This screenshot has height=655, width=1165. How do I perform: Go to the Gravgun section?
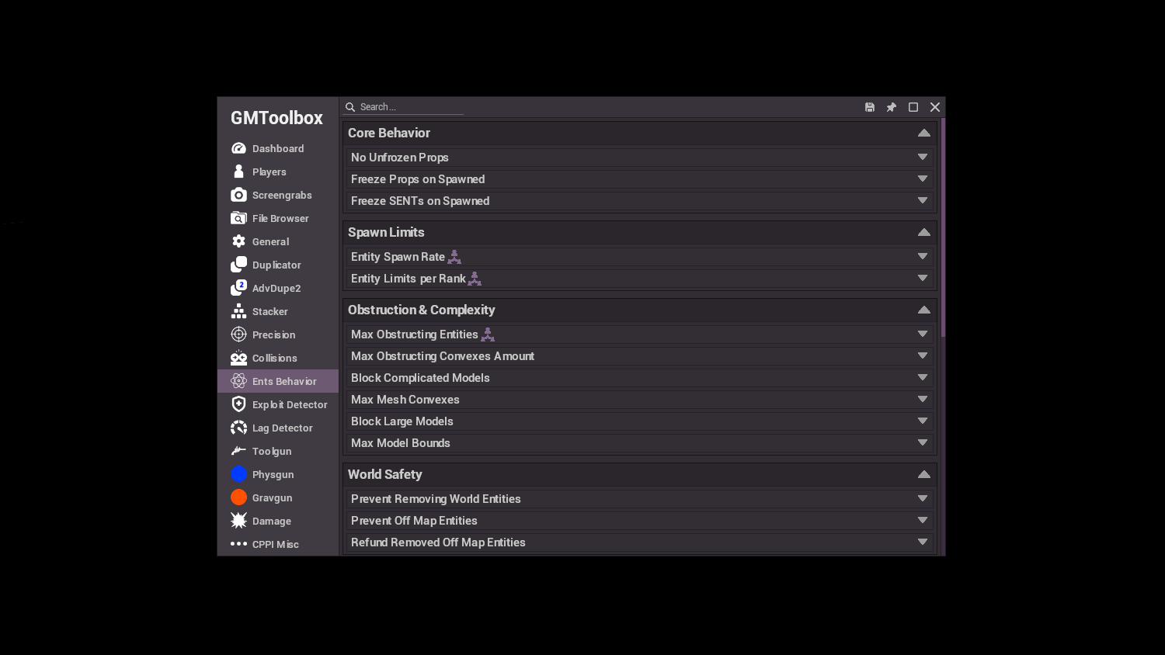(x=278, y=497)
